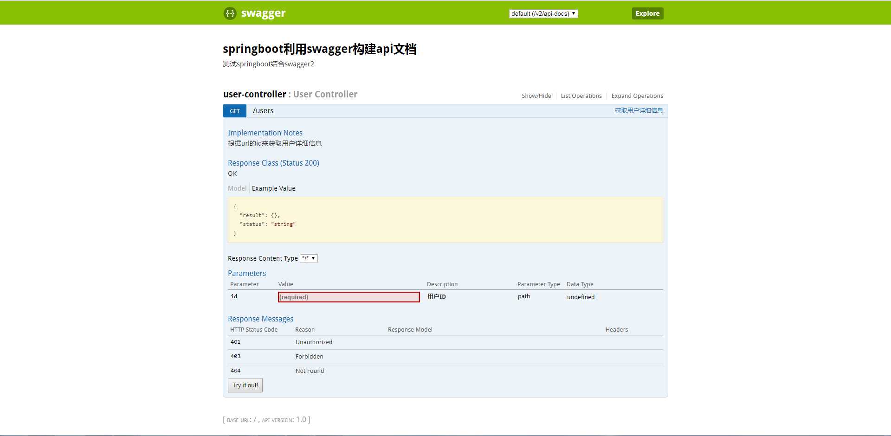This screenshot has height=436, width=891.
Task: Switch to the Model tab
Action: click(x=237, y=188)
